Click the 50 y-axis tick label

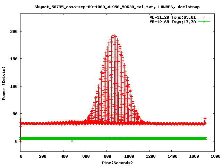(x=15, y=114)
